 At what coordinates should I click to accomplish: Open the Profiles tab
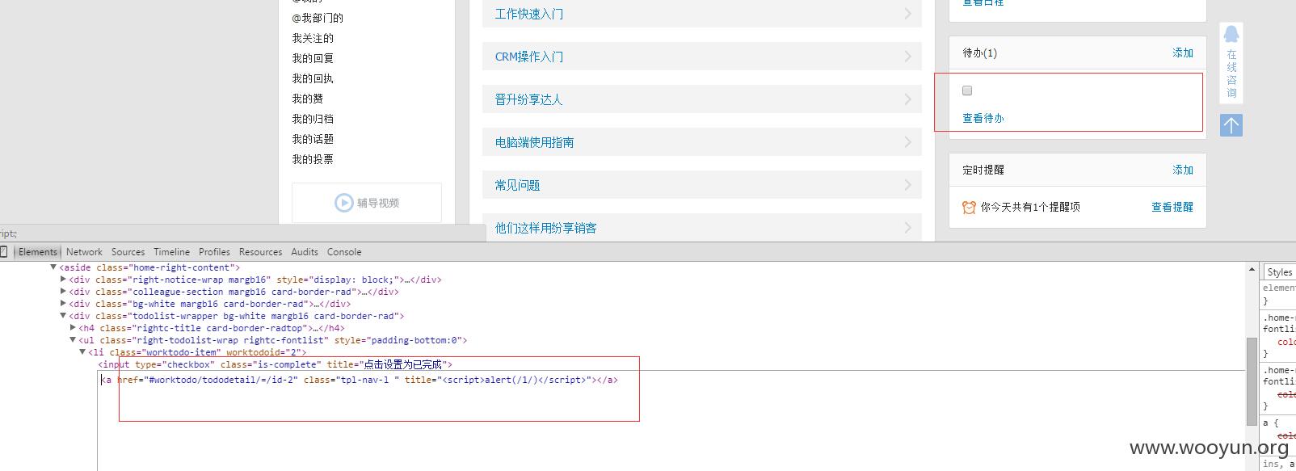(x=214, y=252)
